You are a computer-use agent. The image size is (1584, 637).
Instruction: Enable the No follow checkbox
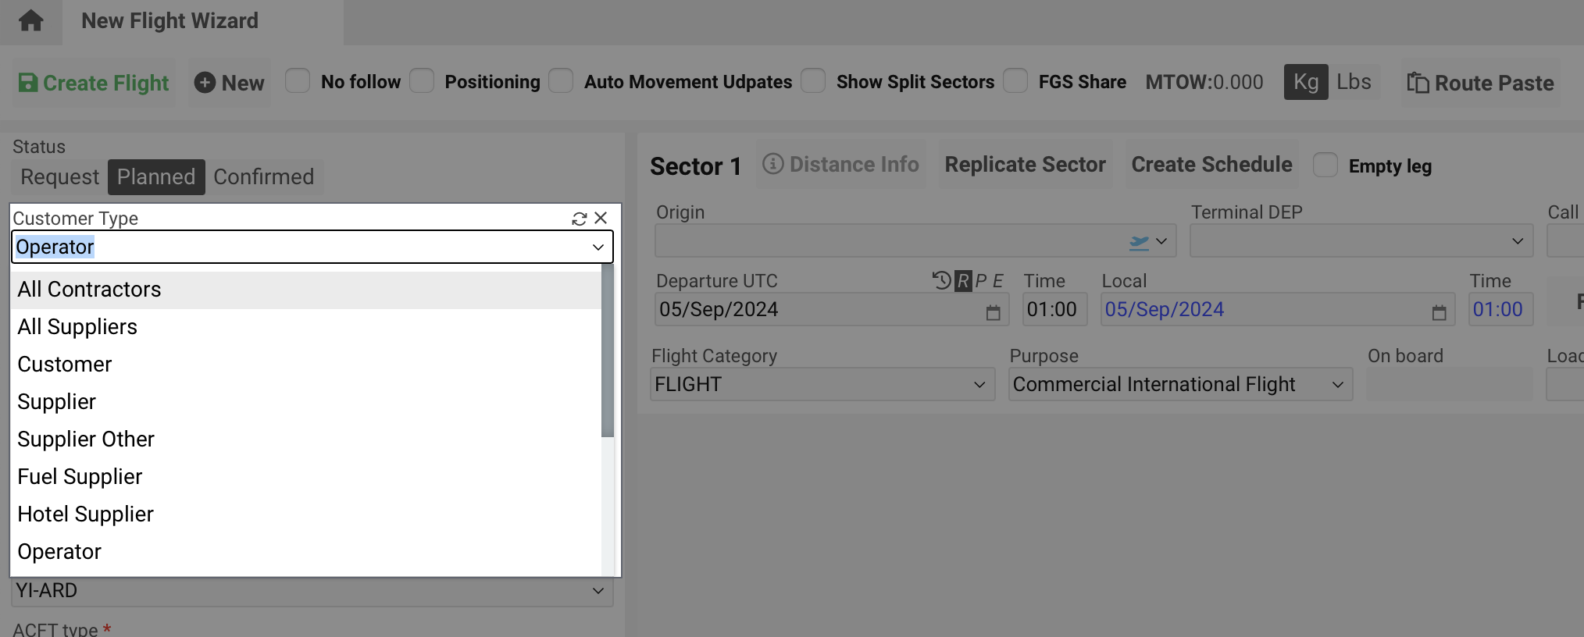click(298, 81)
